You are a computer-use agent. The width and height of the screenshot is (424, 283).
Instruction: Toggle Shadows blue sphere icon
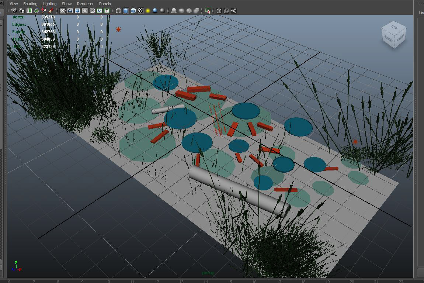pos(155,11)
